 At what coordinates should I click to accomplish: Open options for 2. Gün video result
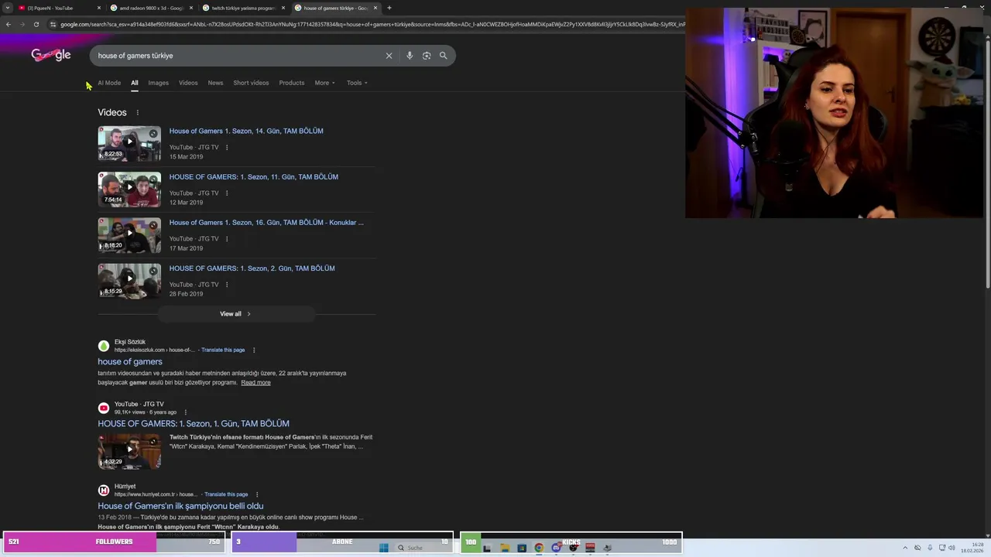click(227, 284)
